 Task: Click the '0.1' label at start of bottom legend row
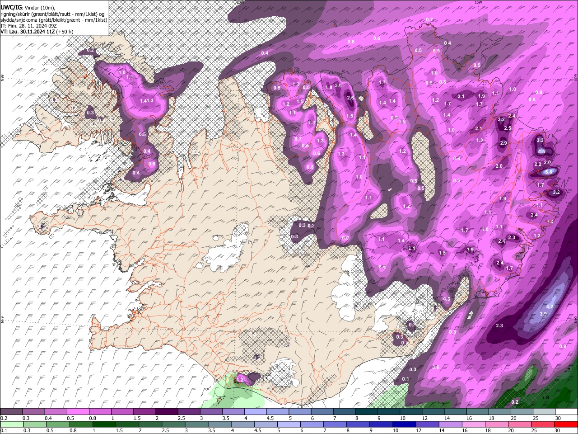tap(4, 430)
